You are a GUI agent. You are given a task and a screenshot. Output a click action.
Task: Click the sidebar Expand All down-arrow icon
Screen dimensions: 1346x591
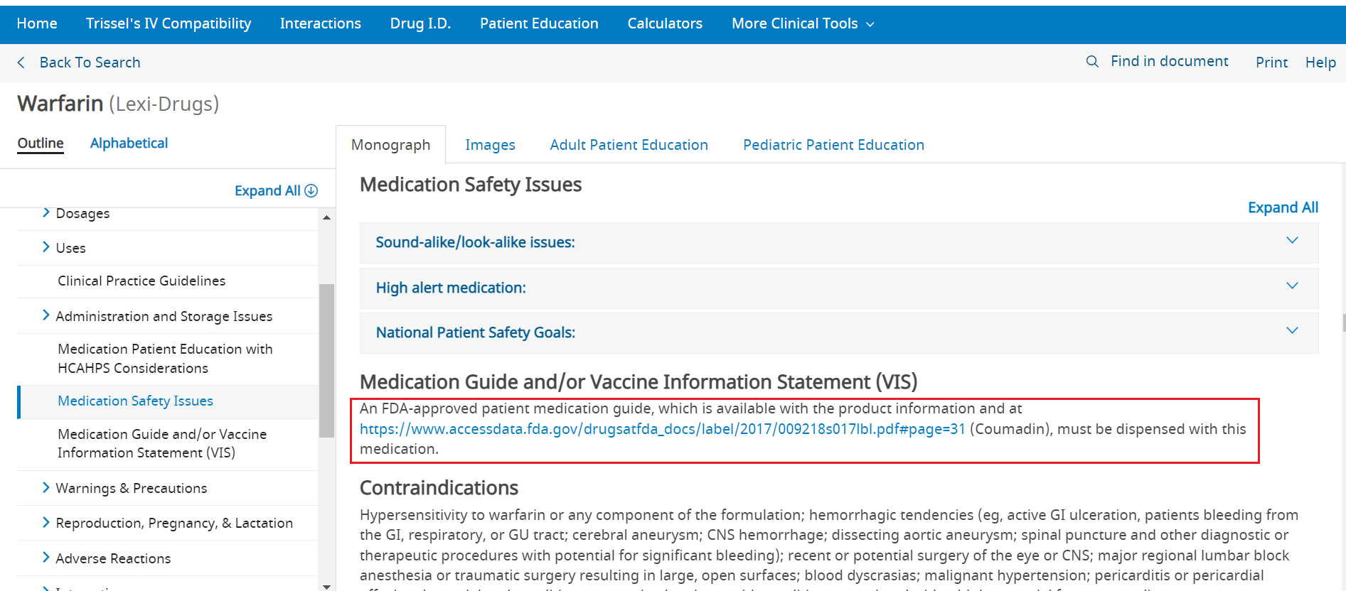[x=311, y=190]
